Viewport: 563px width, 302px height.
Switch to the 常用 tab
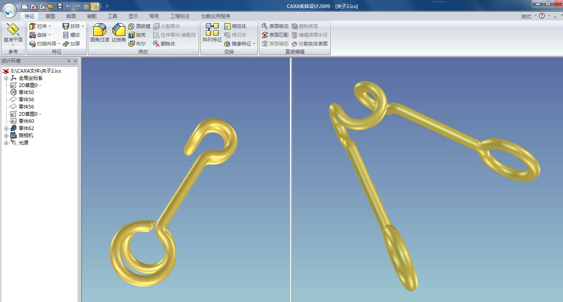[154, 16]
